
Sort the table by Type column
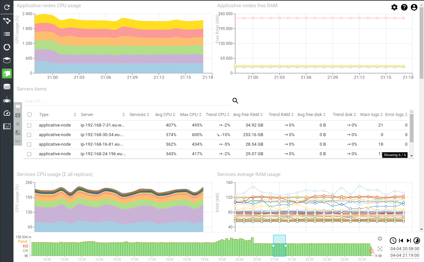click(x=58, y=115)
